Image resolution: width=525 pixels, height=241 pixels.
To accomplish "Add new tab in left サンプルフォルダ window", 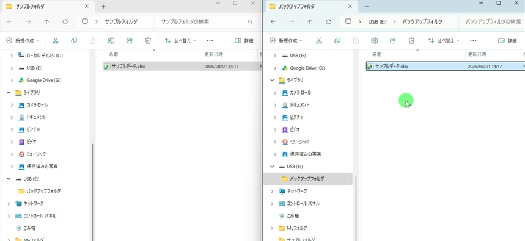I will click(x=103, y=6).
